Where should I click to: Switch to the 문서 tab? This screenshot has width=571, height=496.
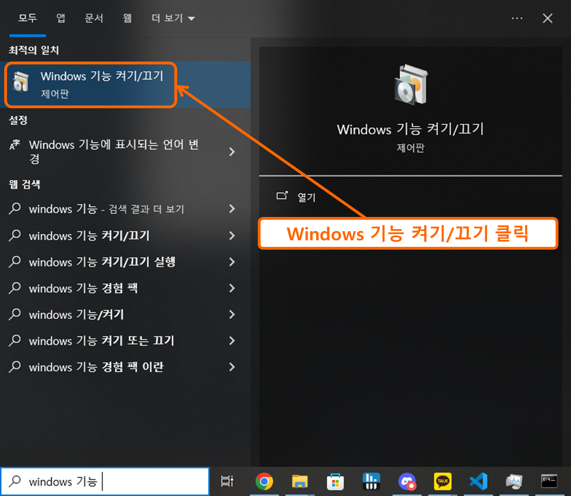point(94,18)
